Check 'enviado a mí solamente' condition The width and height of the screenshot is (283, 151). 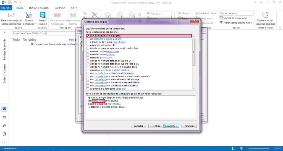88,45
